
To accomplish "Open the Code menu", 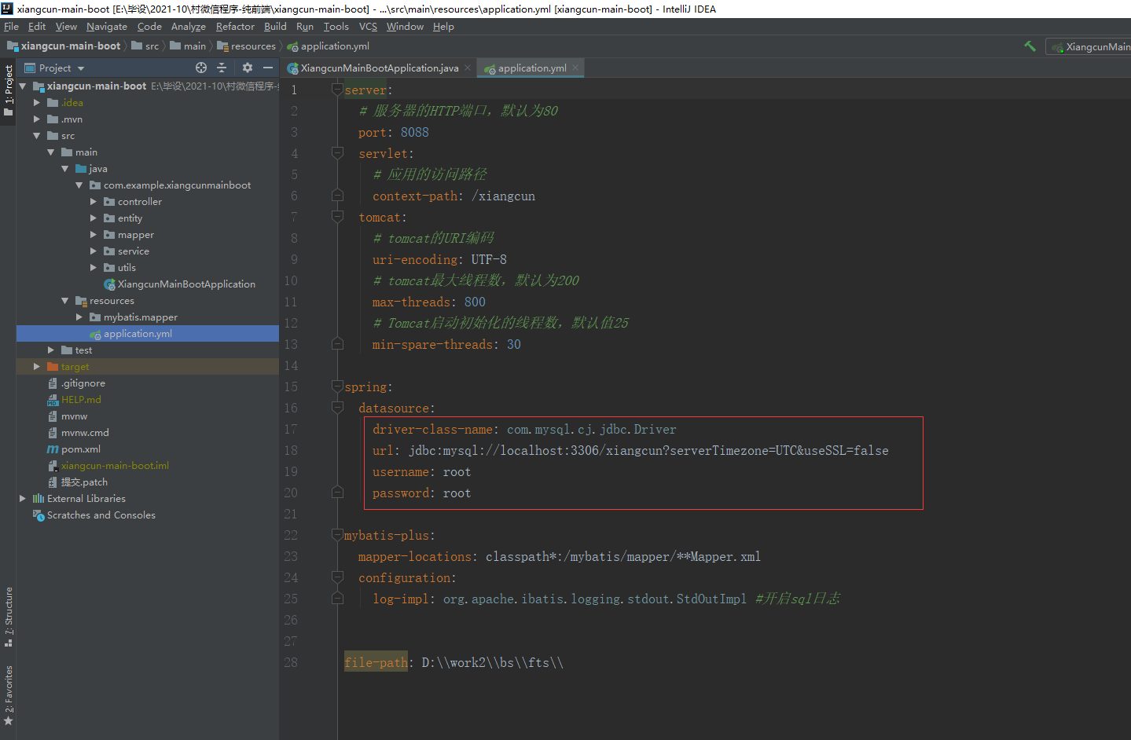I will tap(149, 27).
